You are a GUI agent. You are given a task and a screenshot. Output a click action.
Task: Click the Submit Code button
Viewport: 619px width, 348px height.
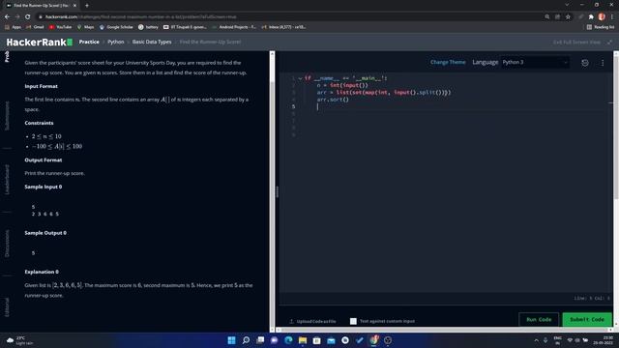coord(587,320)
